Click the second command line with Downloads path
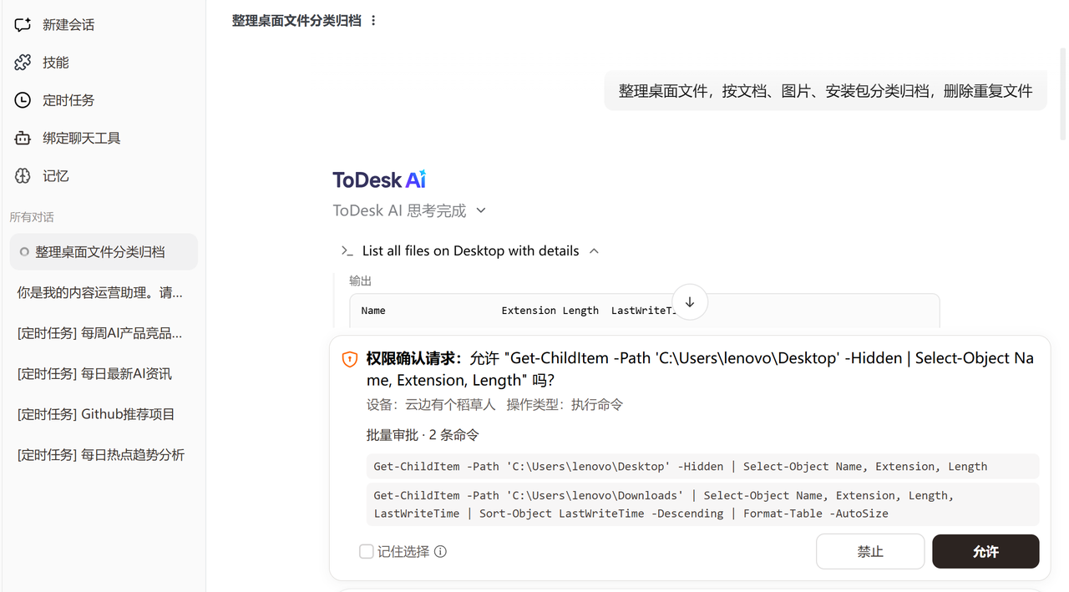The image size is (1069, 592). click(x=702, y=504)
